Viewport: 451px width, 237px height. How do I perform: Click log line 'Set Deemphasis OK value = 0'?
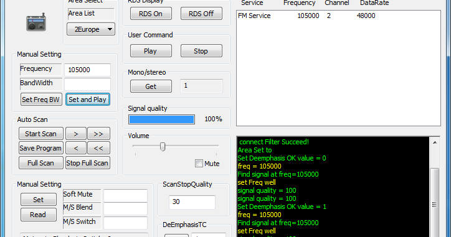pos(282,158)
